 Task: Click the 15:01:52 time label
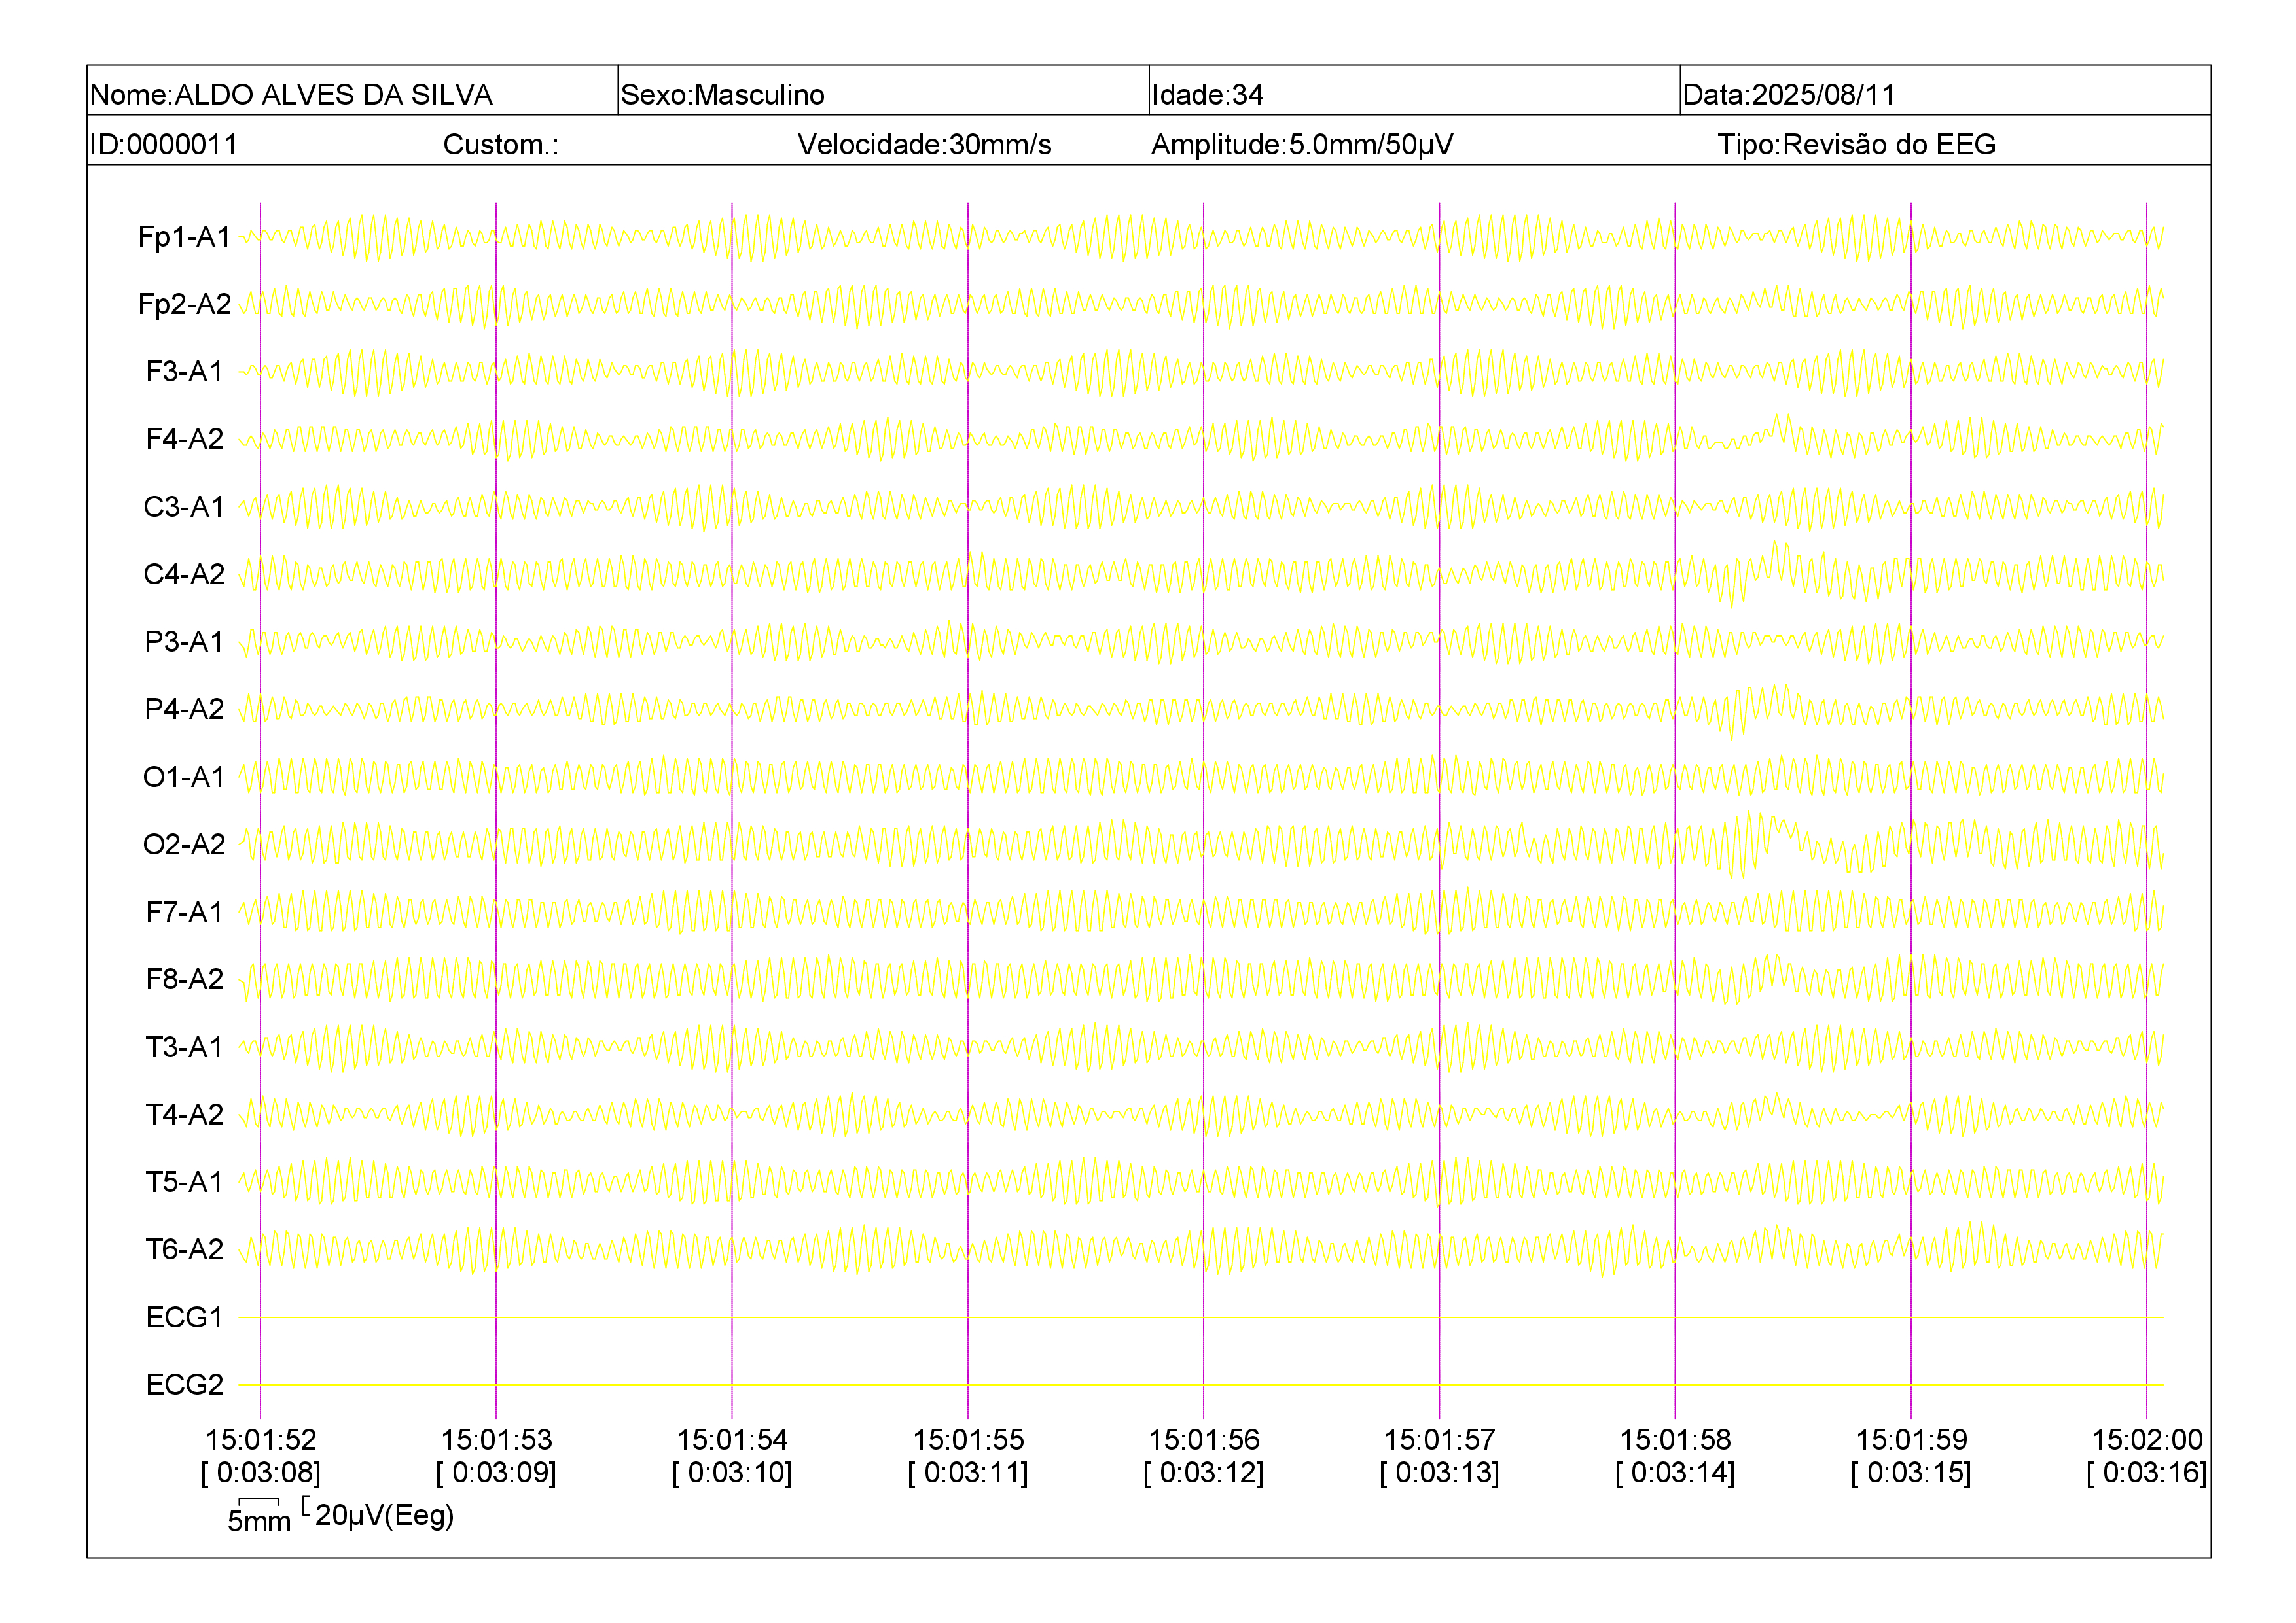point(261,1440)
